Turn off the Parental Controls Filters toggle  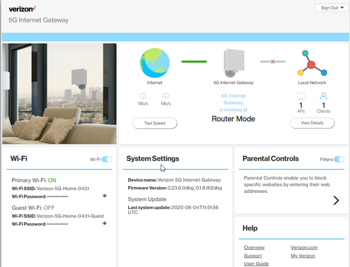[339, 159]
